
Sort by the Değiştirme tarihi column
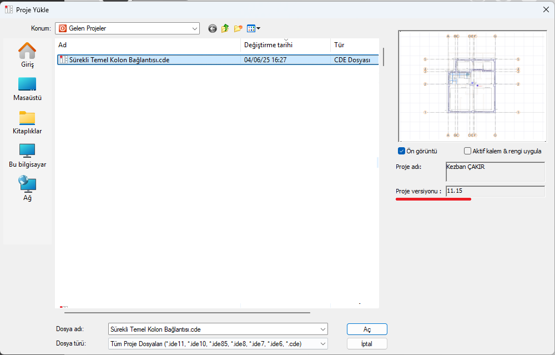[x=286, y=45]
